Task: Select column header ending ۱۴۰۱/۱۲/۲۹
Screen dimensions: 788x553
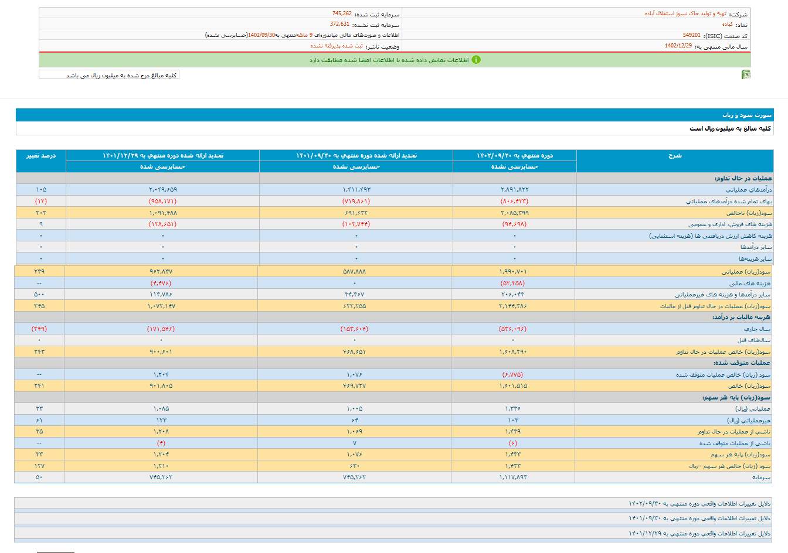Action: 162,155
